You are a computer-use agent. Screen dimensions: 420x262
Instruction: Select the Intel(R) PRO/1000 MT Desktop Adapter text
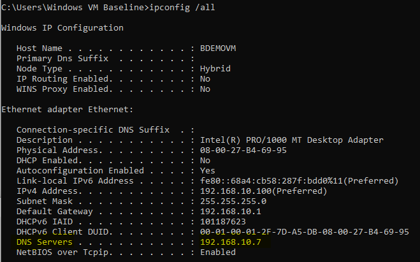pyautogui.click(x=292, y=140)
